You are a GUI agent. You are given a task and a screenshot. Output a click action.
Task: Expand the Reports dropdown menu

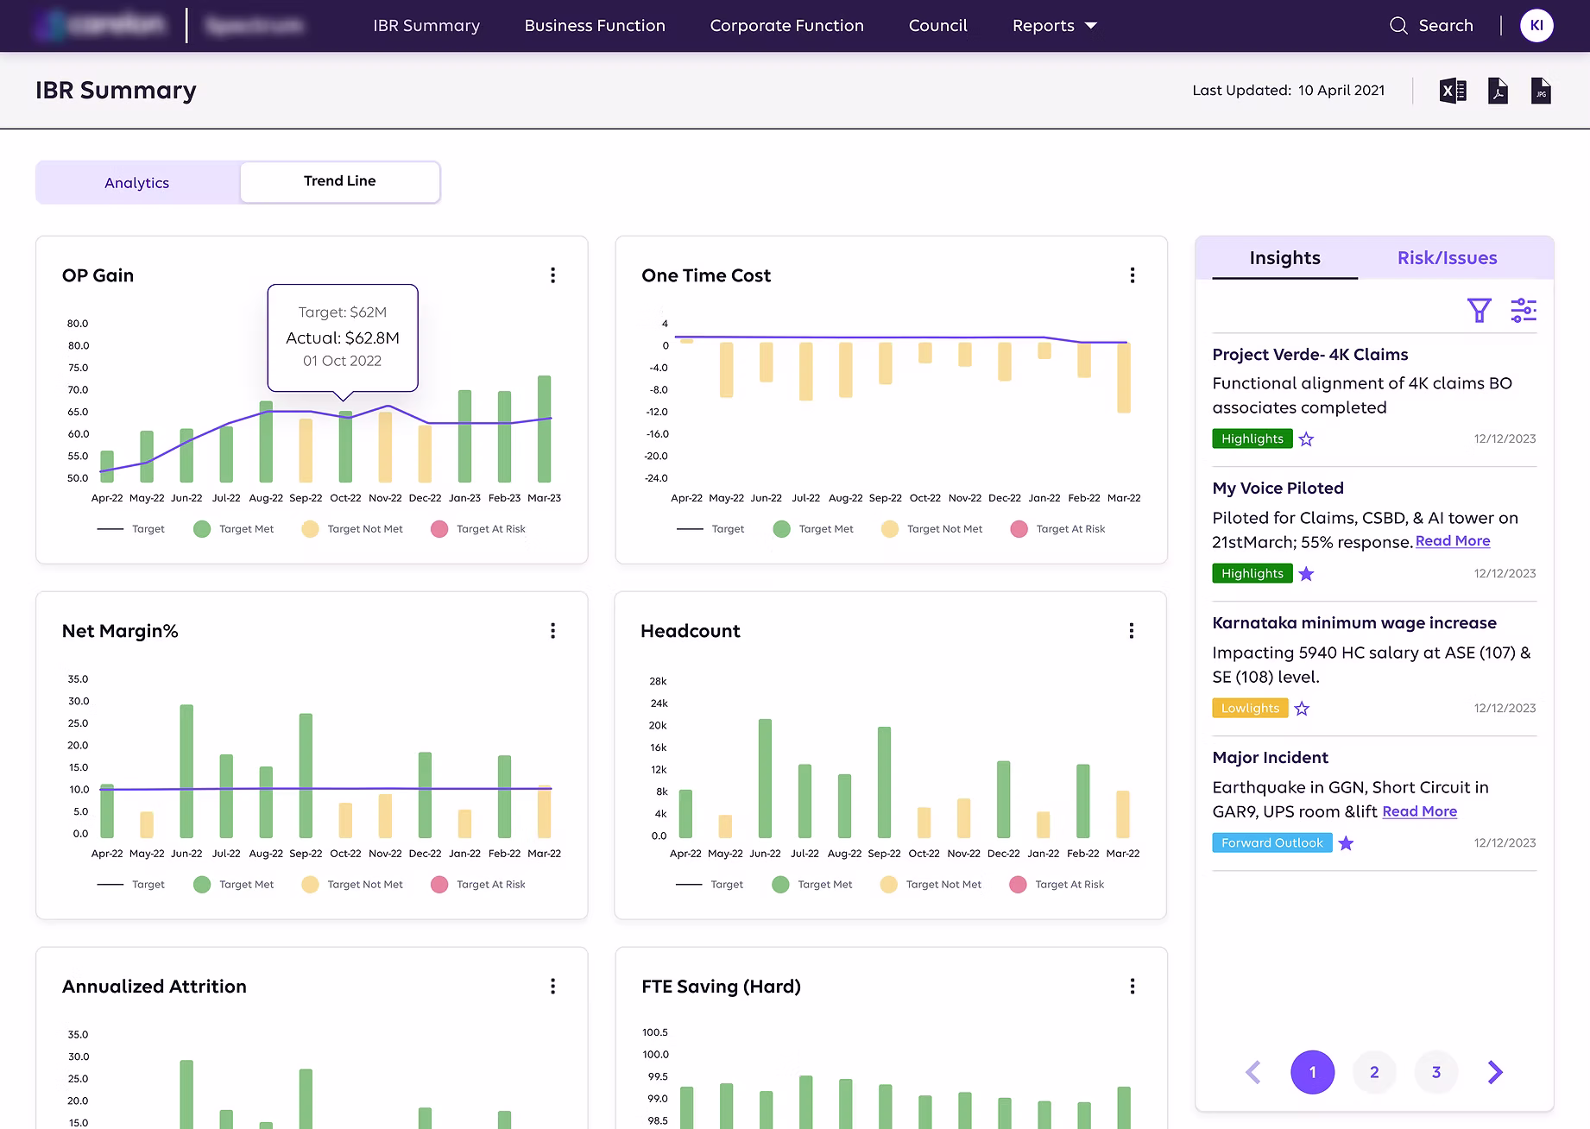1054,26
